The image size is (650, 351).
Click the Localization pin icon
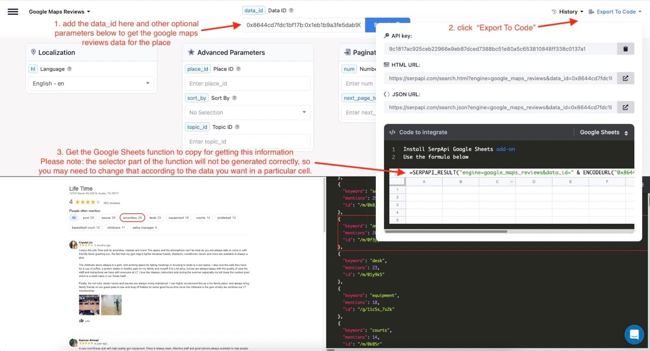[x=34, y=52]
